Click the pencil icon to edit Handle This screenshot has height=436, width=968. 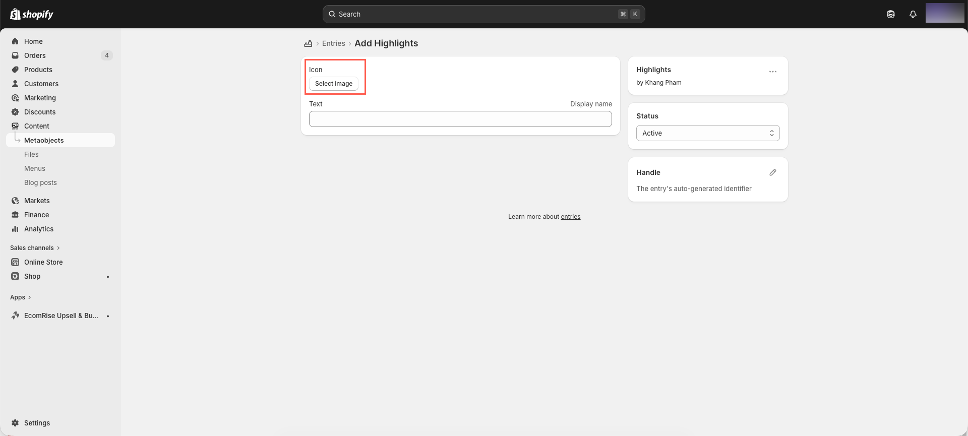pos(772,172)
